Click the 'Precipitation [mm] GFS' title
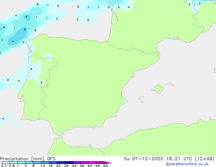Screen dimensions: 216x167 point(28,159)
